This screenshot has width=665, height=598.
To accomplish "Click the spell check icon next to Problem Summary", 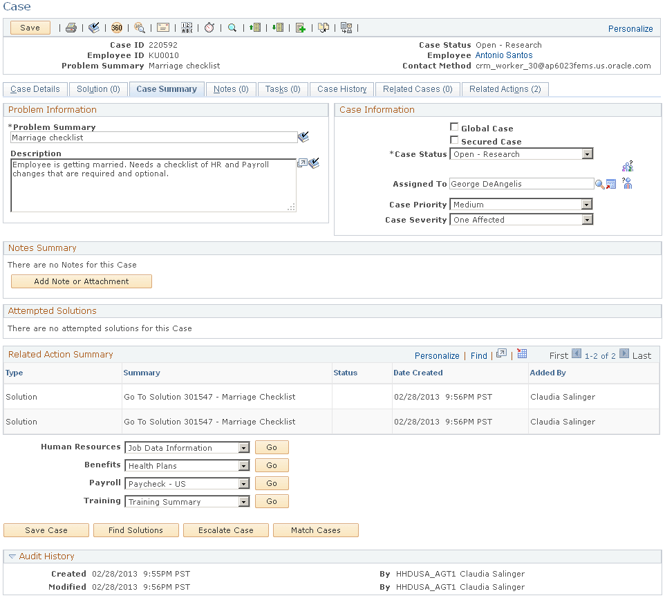I will click(303, 136).
